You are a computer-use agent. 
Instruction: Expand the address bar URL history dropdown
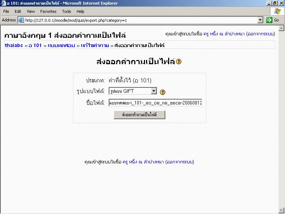[260, 20]
